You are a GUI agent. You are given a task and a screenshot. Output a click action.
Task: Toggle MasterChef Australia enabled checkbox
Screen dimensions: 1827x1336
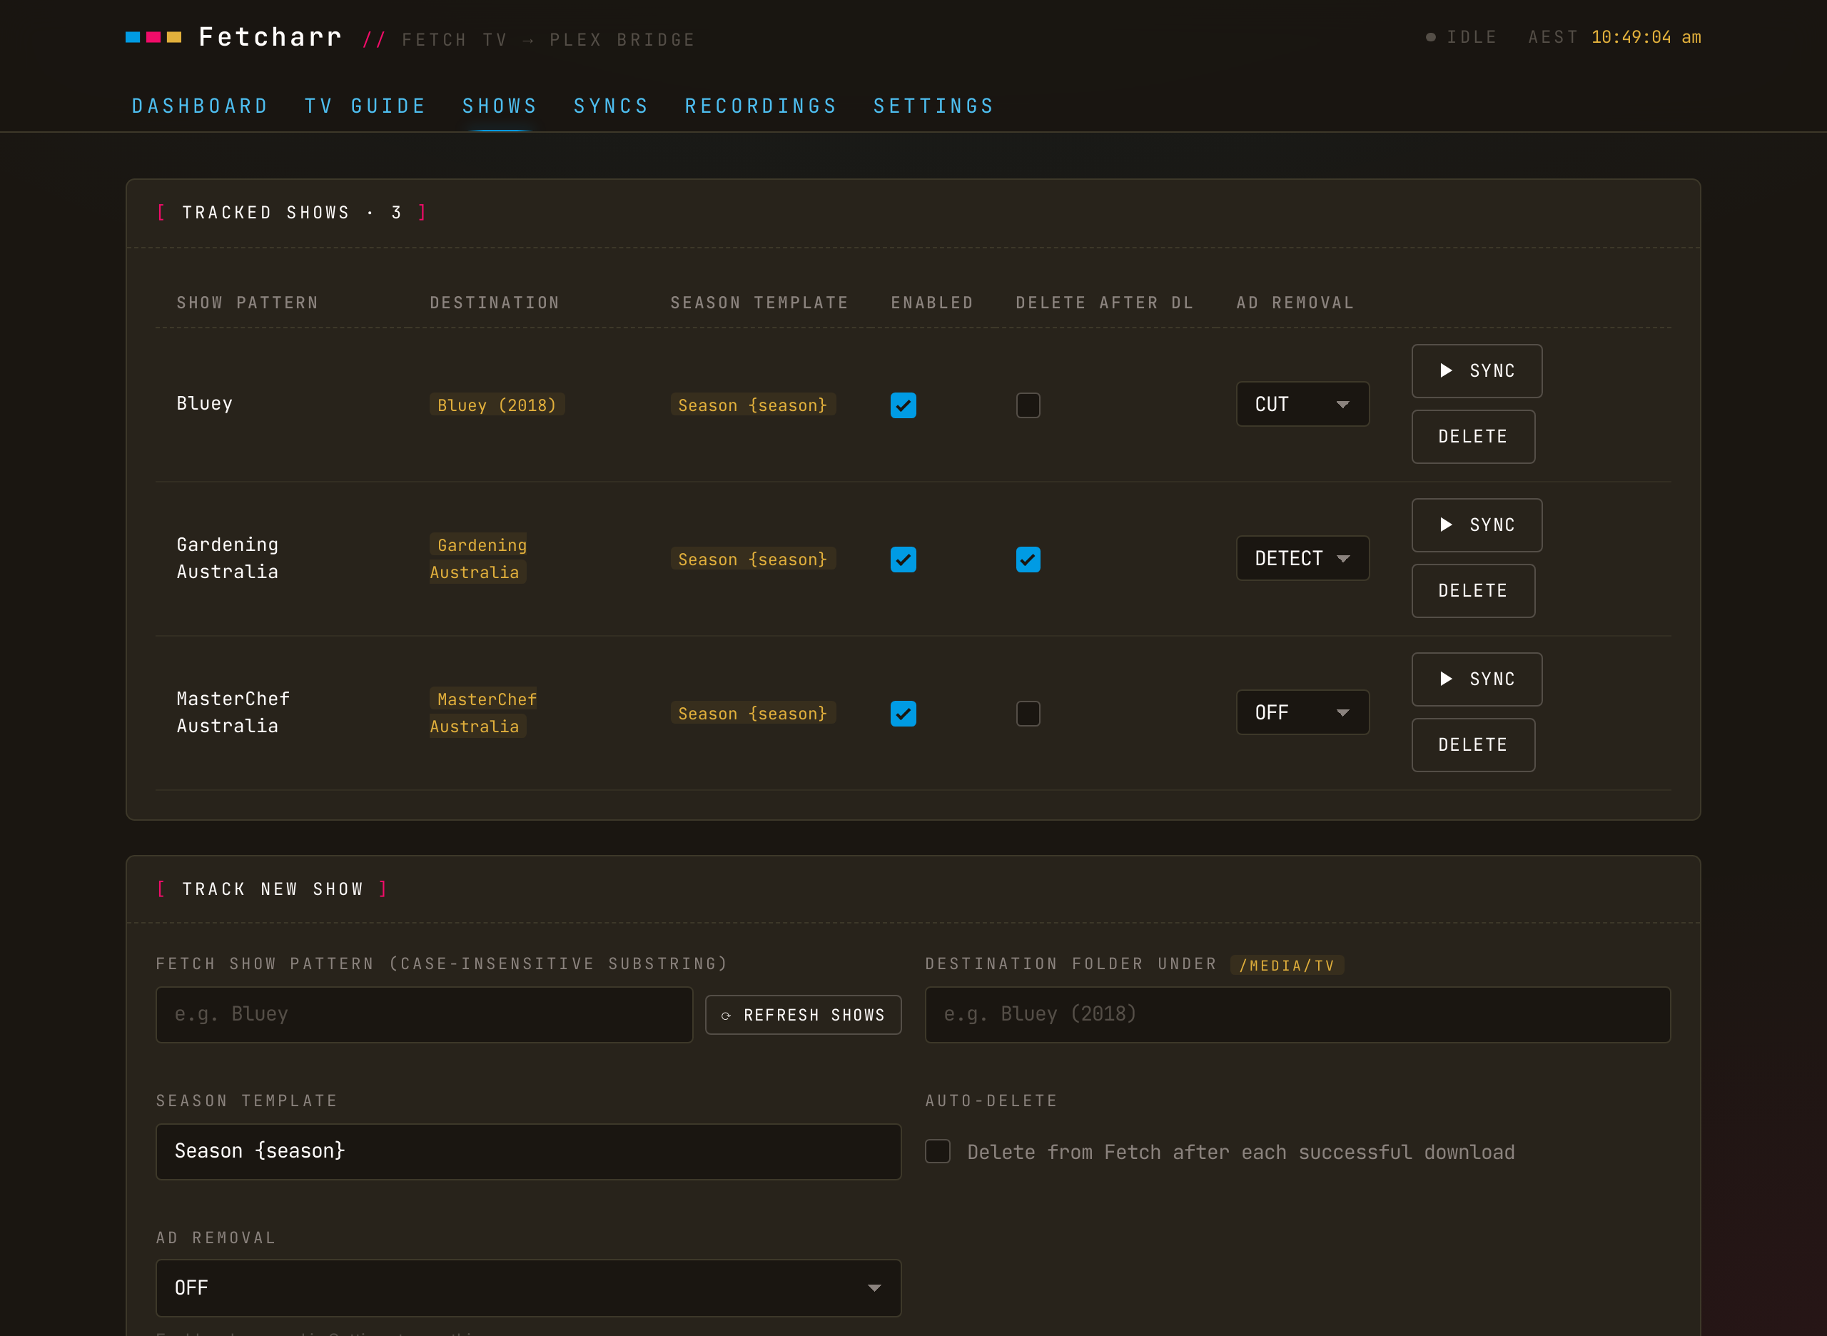[904, 713]
